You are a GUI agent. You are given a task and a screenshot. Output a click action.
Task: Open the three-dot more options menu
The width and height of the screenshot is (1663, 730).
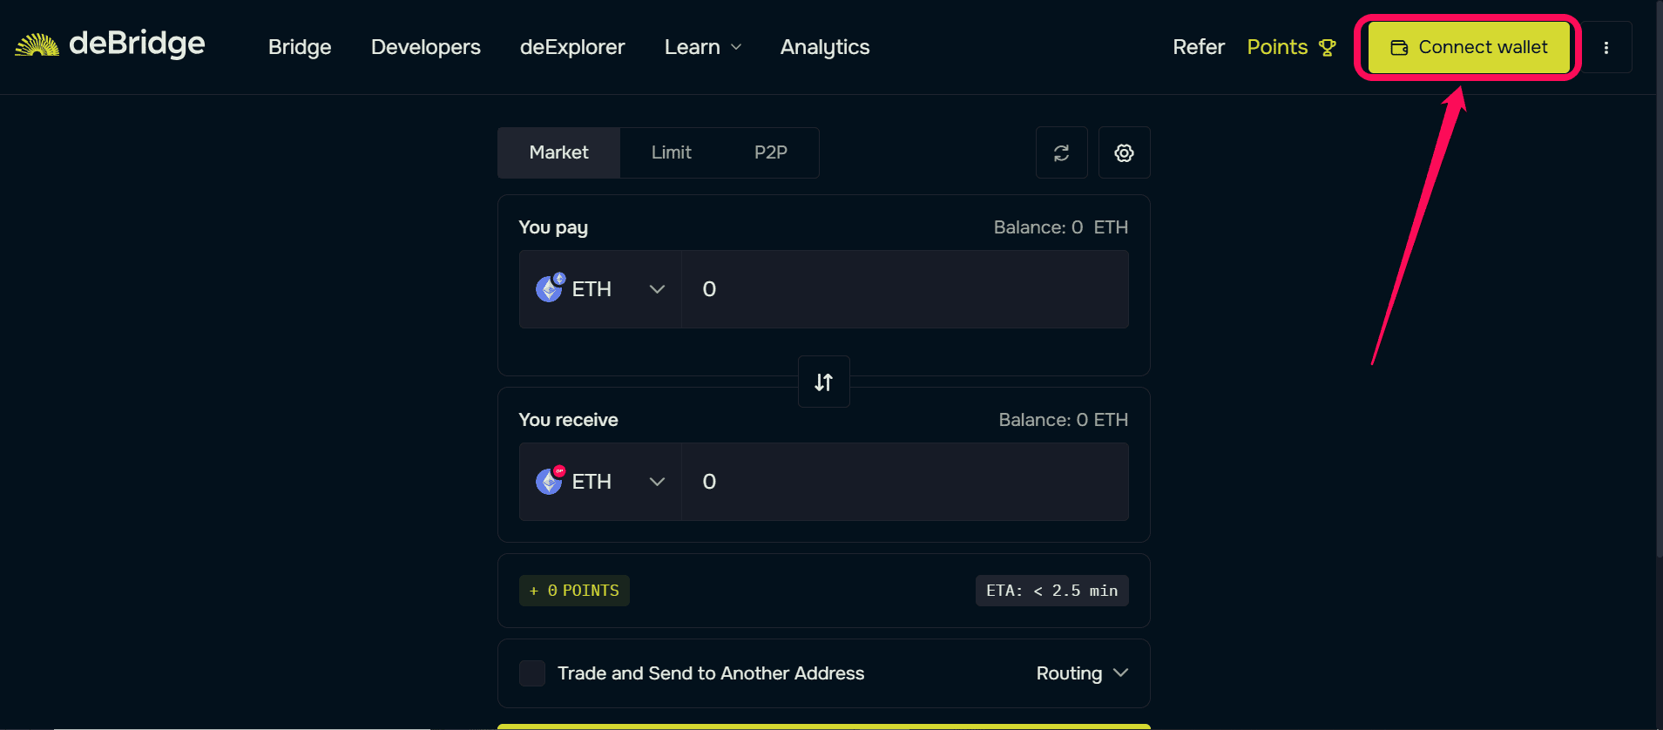[1606, 48]
